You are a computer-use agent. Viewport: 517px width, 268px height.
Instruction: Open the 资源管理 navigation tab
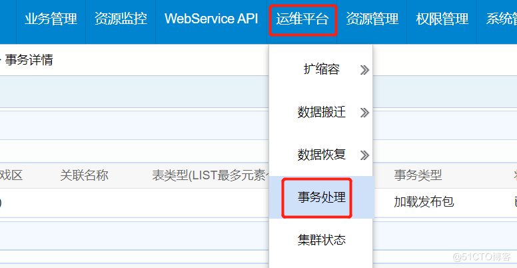(x=372, y=19)
